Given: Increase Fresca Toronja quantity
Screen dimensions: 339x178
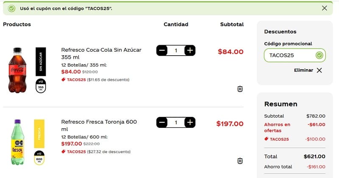Looking at the screenshot, I should click(190, 122).
